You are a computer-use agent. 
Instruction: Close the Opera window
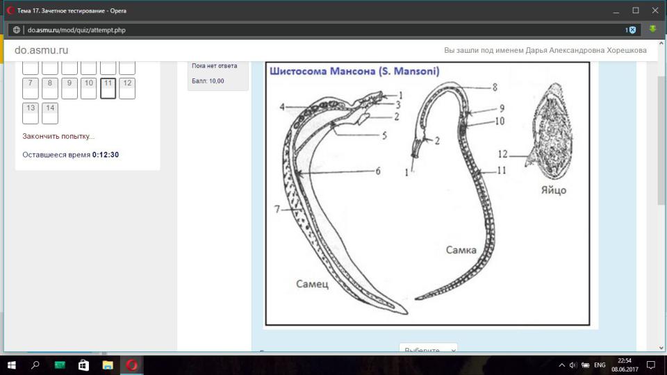pyautogui.click(x=655, y=10)
